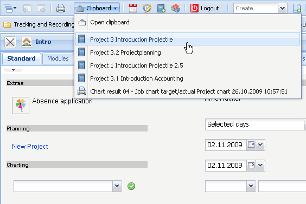Expand dropdown arrow after first date field

[260, 145]
